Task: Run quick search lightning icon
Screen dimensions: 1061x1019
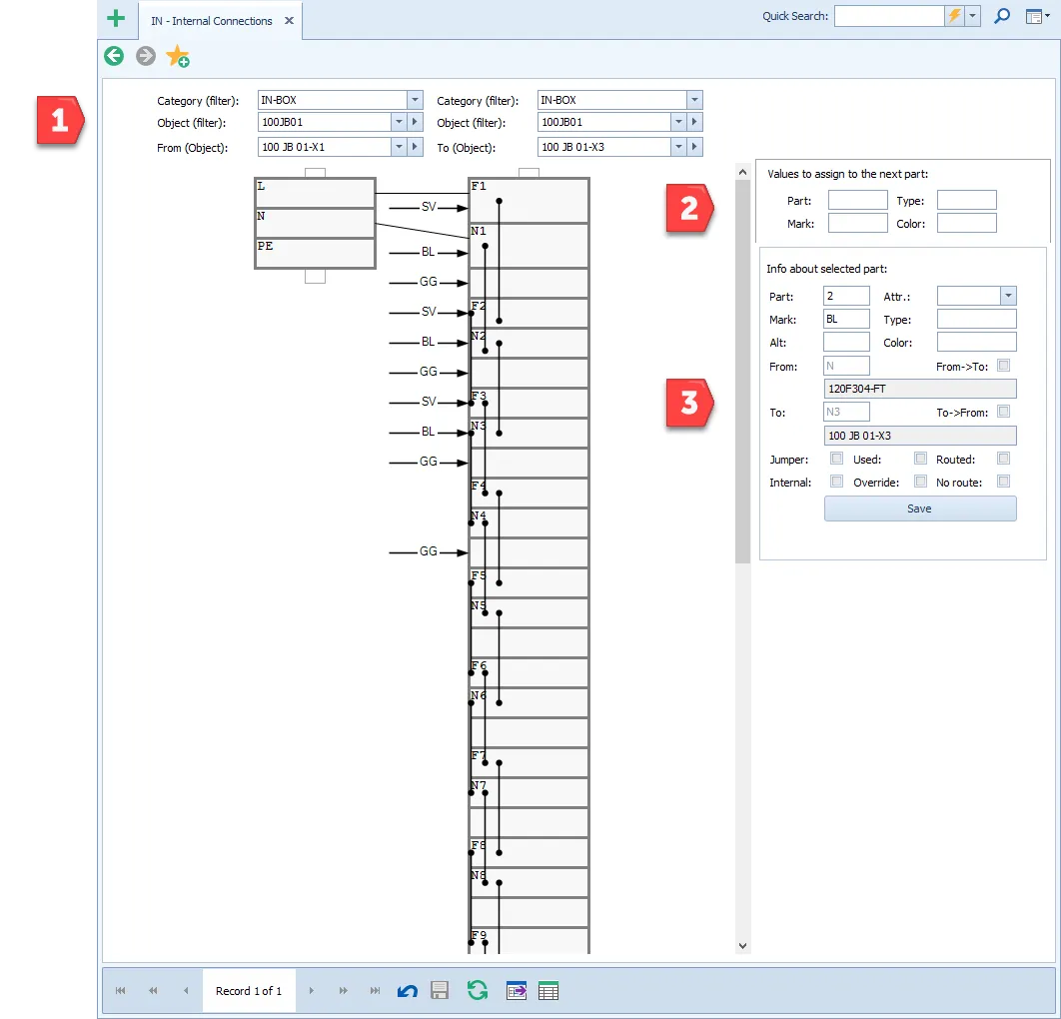Action: (954, 16)
